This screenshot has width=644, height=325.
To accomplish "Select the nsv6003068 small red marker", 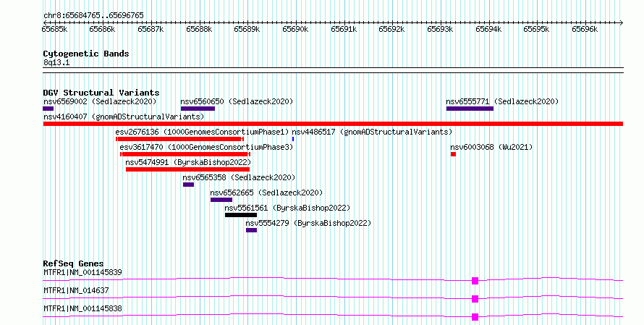I will click(453, 154).
